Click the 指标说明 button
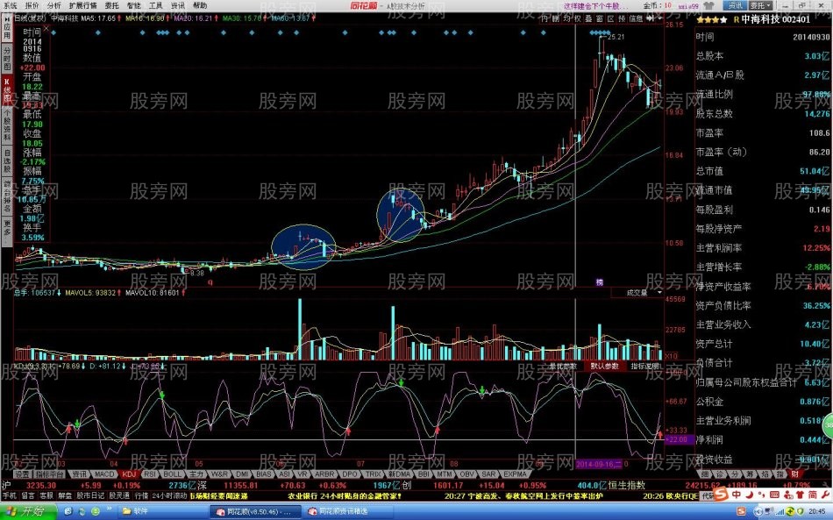The height and width of the screenshot is (520, 833). 644,366
